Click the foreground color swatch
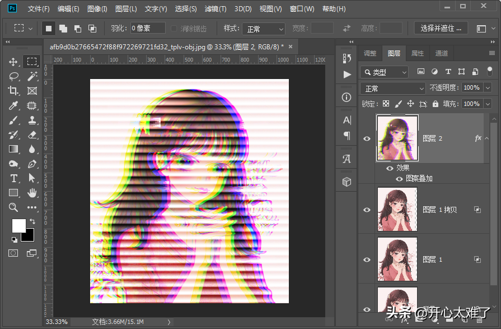This screenshot has width=501, height=329. click(18, 225)
